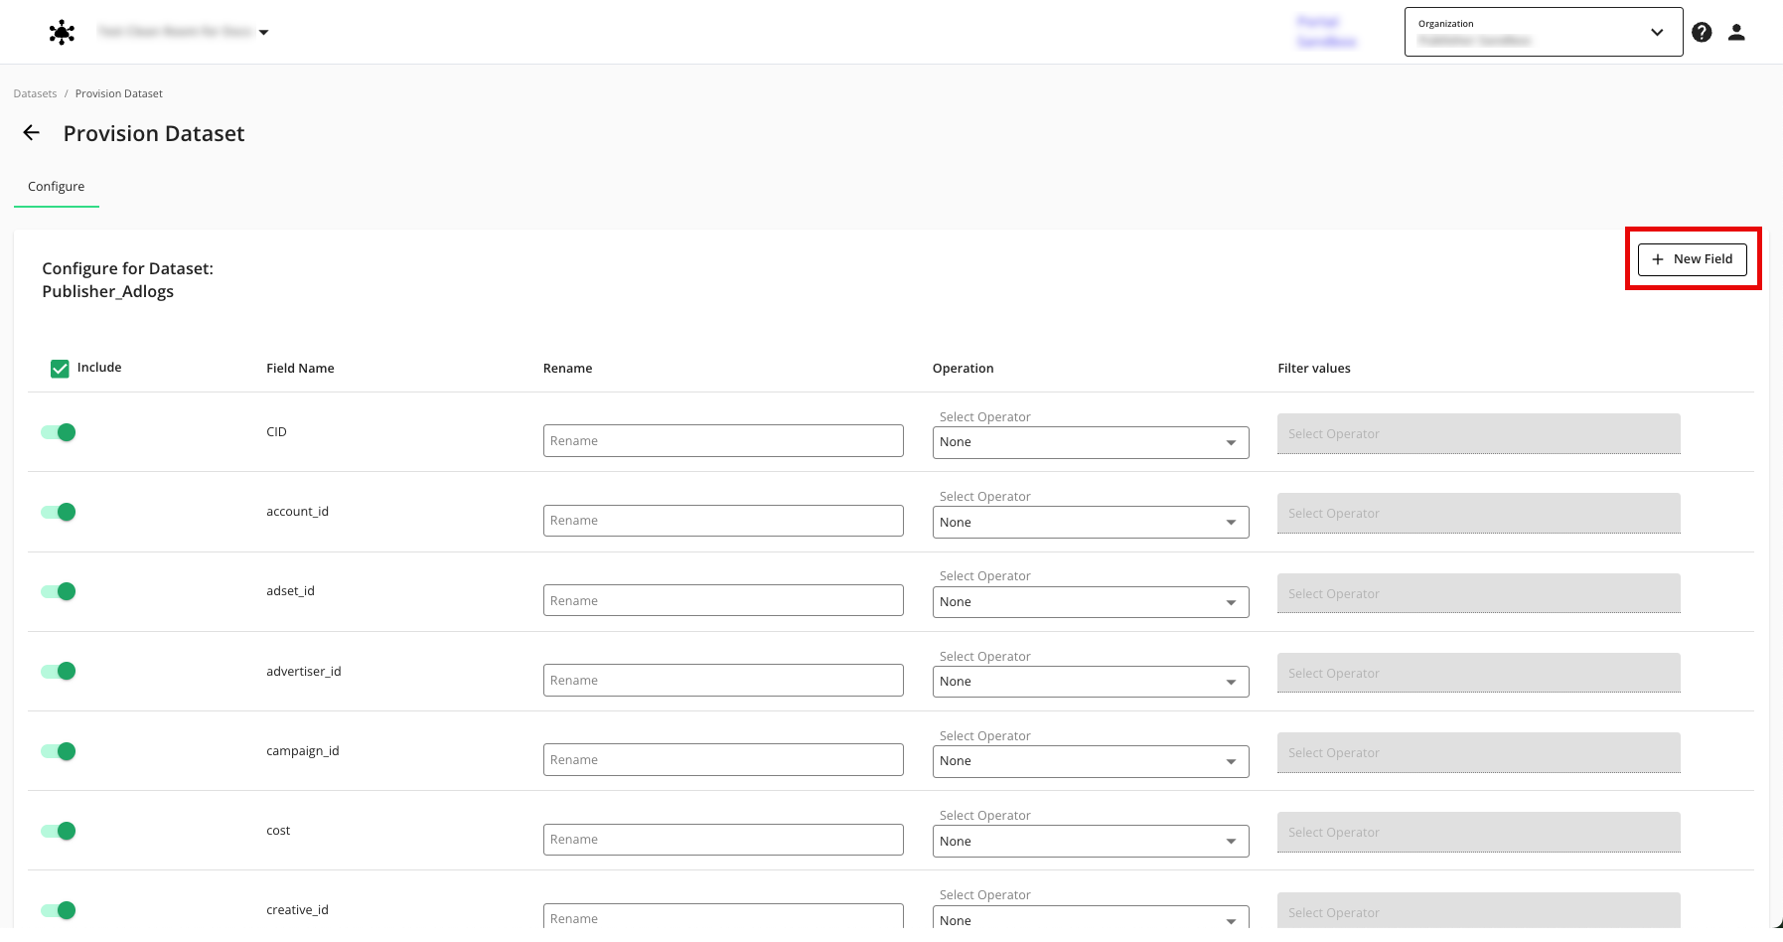
Task: Click the New Field button
Action: [1692, 259]
